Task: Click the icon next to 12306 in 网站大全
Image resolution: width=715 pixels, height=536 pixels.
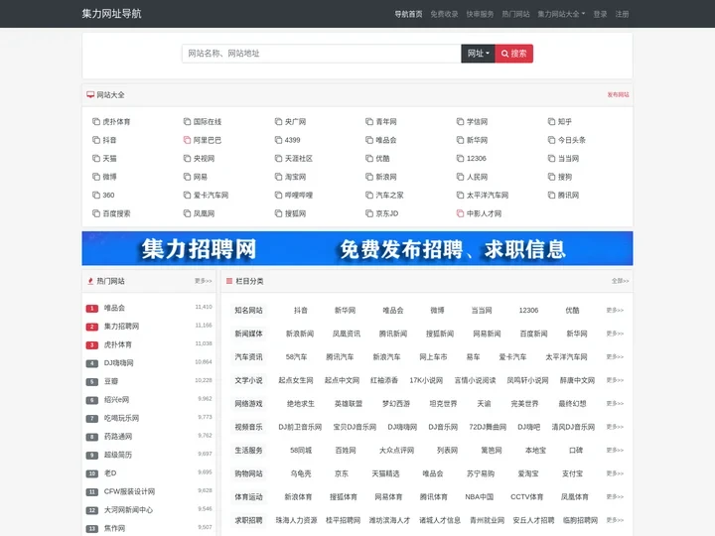Action: [460, 158]
